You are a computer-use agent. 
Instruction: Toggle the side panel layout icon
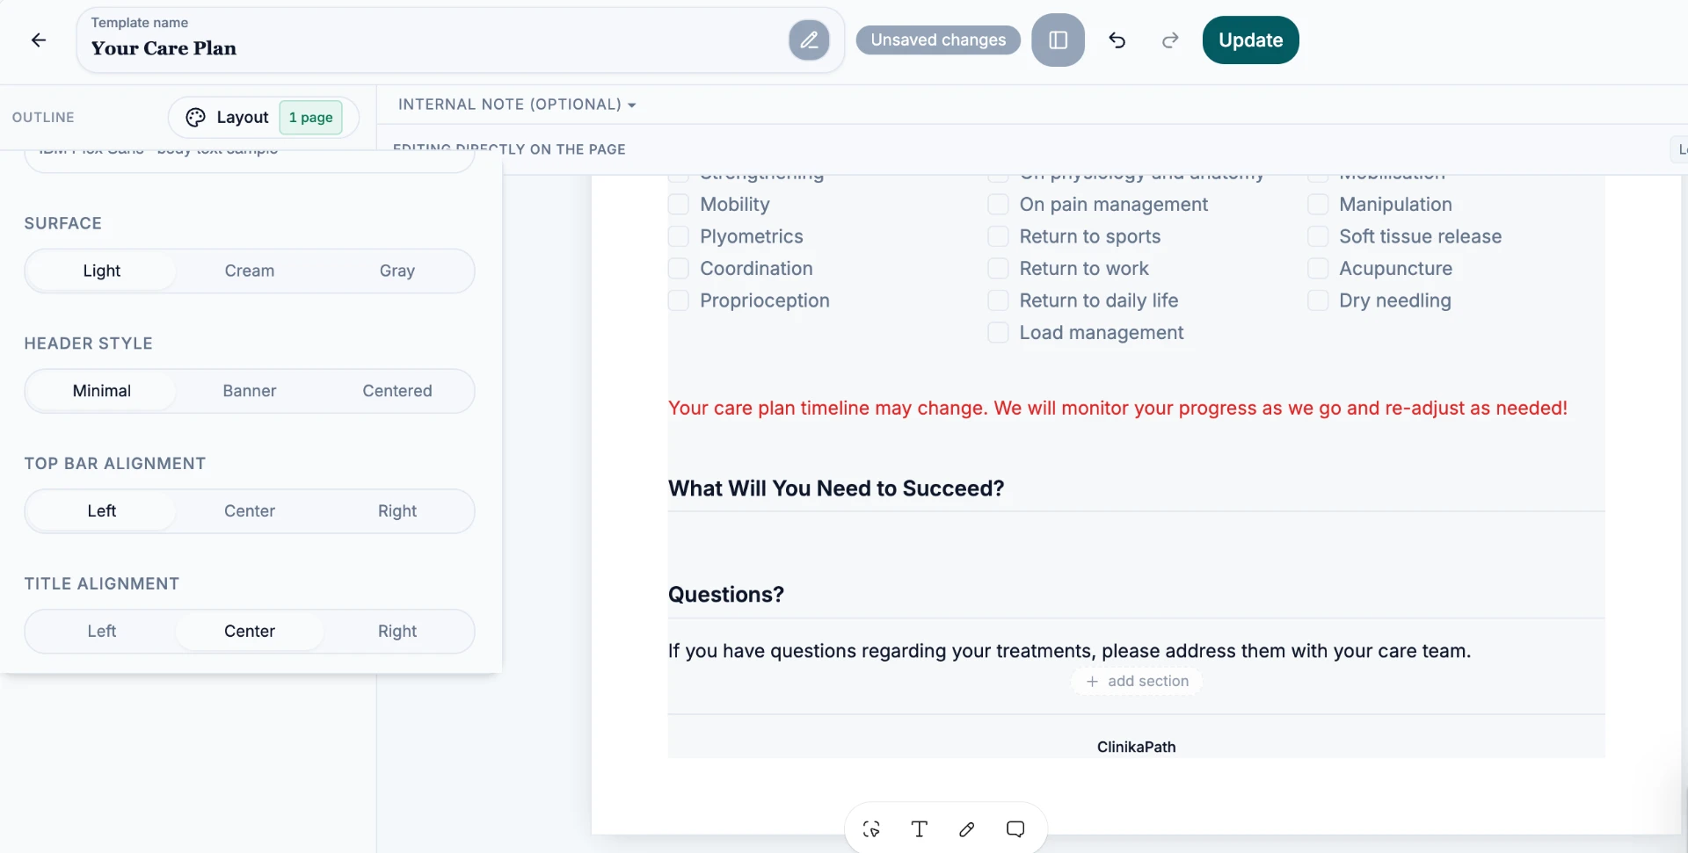1058,40
